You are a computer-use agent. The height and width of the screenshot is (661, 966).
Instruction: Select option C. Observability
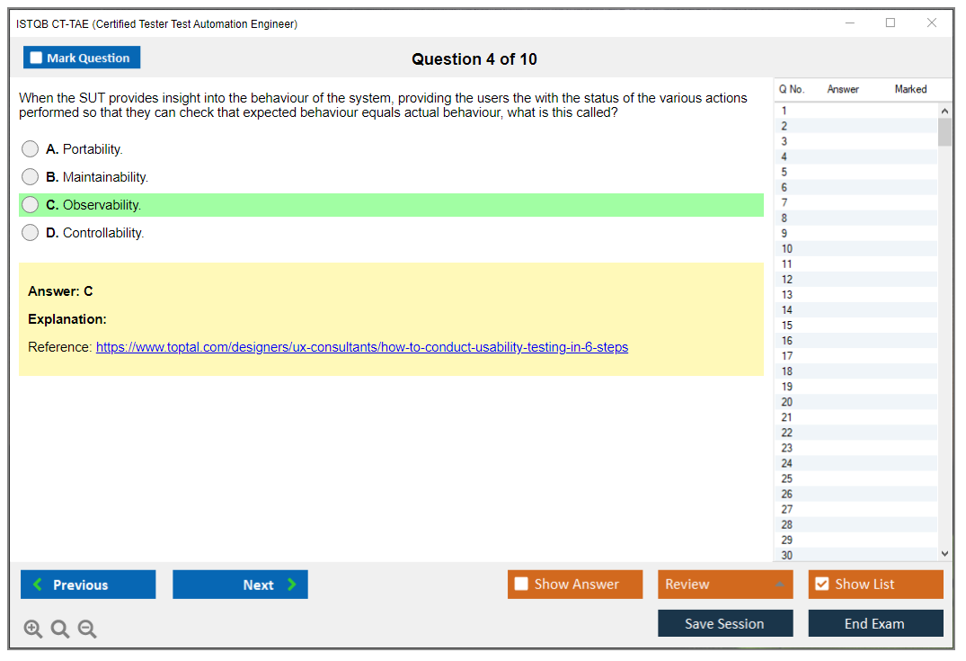pos(31,205)
